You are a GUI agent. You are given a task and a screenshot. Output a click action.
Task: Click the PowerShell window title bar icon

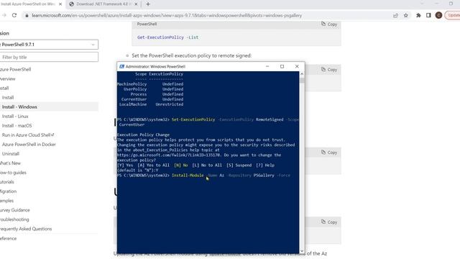121,66
